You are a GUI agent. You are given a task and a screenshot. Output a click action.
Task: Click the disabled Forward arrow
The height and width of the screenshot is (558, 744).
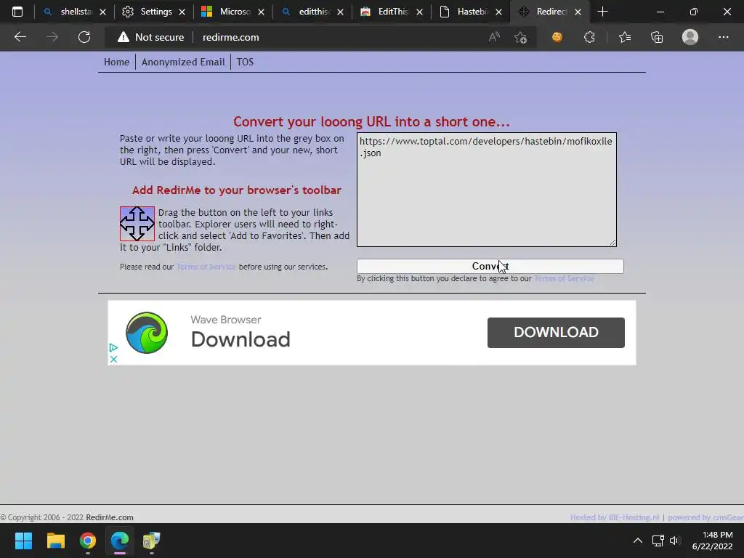point(52,37)
